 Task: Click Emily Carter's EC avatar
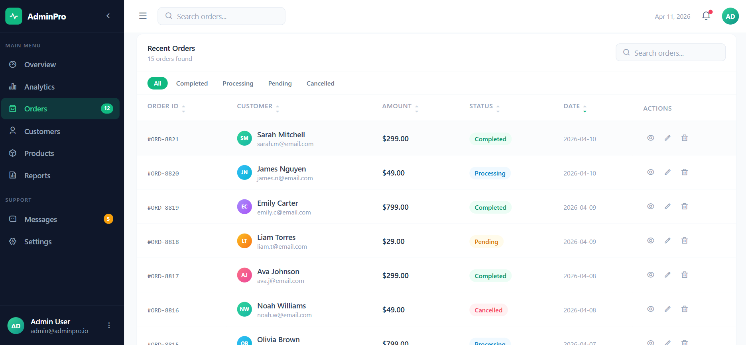click(x=244, y=207)
